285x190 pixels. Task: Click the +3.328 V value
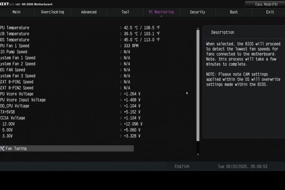[132, 136]
